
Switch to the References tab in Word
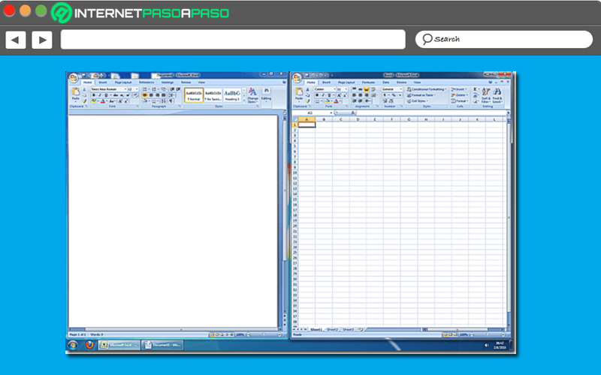point(146,82)
